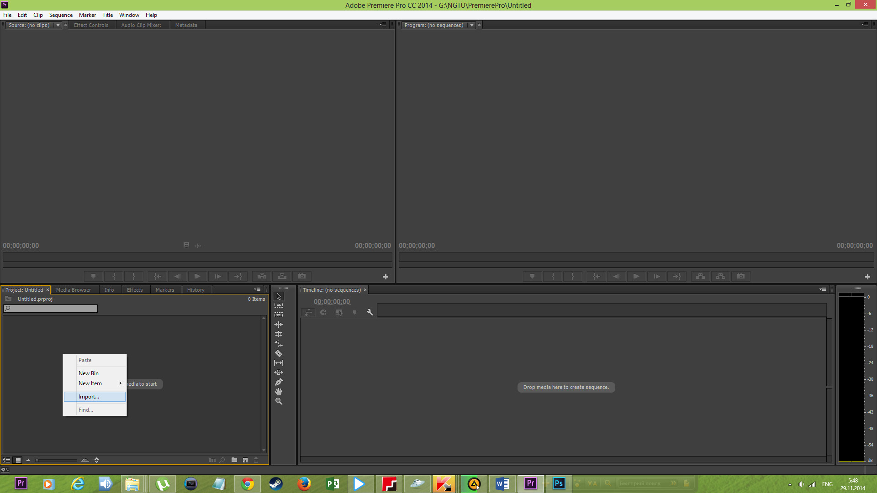Viewport: 877px width, 493px height.
Task: Click the Project panel search field
Action: (50, 309)
